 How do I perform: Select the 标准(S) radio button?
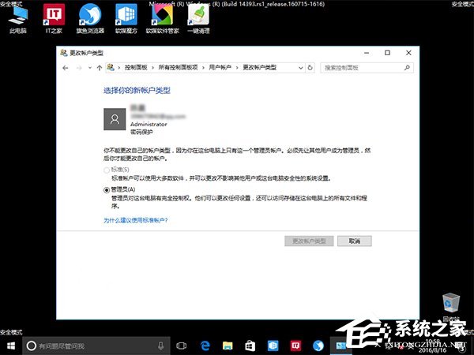[x=107, y=170]
